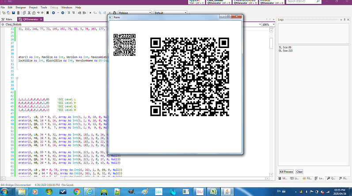Viewport: 352px width, 196px height.
Task: Click the large QR code in Form window
Action: coord(189,77)
